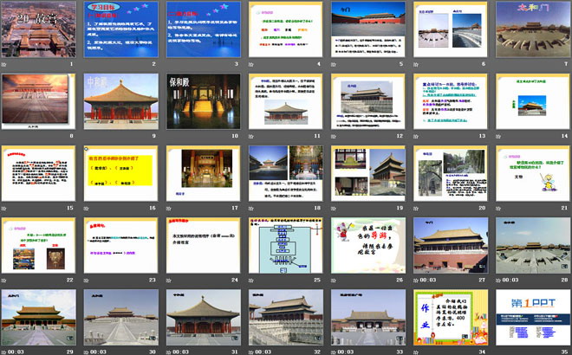Preview the animation icon under slide 30

point(88,352)
